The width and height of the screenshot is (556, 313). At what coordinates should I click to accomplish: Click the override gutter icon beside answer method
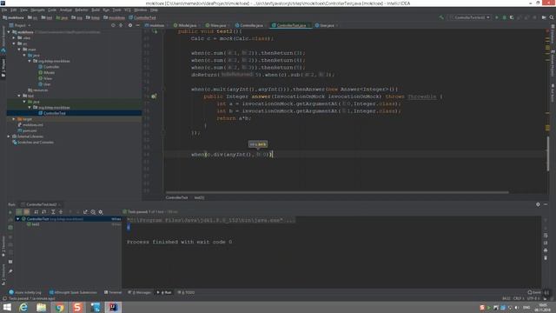[154, 97]
